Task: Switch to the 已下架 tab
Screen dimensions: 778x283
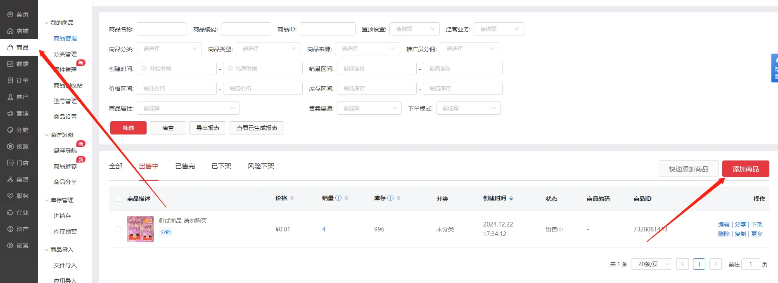Action: [x=221, y=166]
